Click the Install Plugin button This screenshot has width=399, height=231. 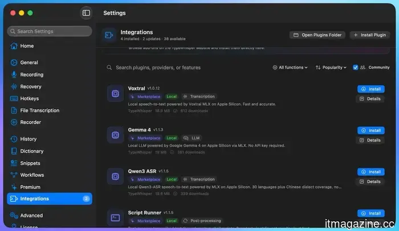tap(370, 35)
